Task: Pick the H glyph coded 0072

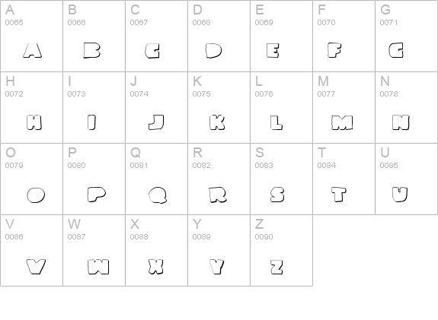Action: tap(31, 108)
